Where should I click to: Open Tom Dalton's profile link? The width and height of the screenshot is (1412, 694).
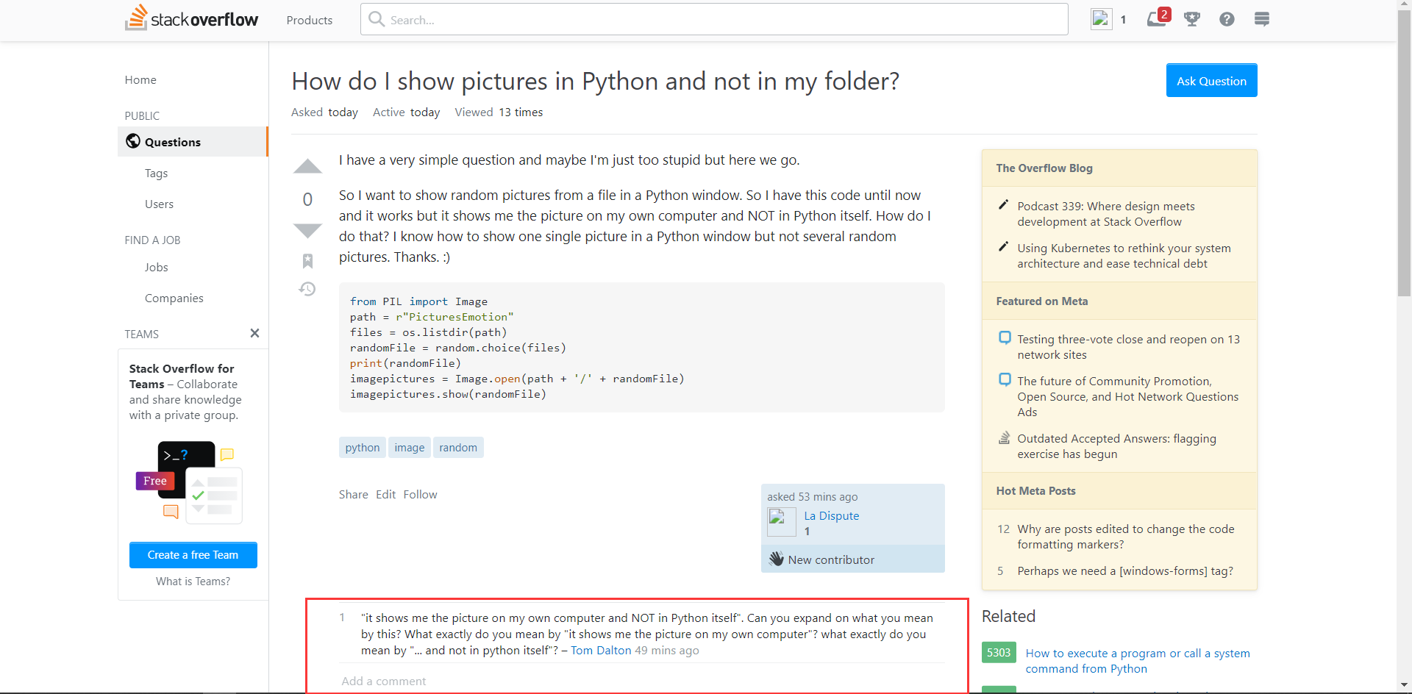click(601, 650)
